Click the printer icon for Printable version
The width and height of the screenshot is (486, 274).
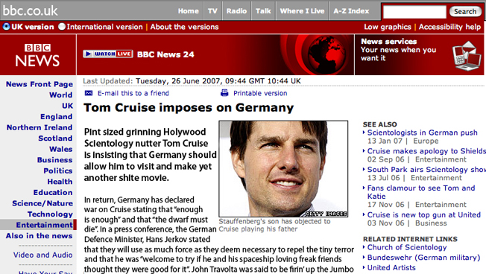click(224, 93)
